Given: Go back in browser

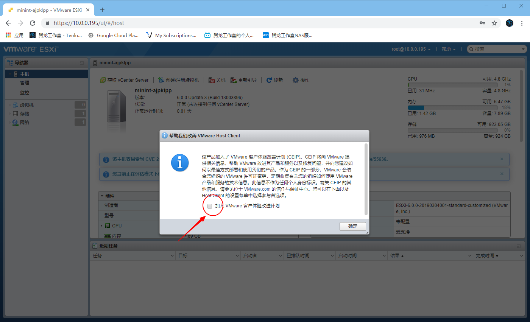Looking at the screenshot, I should [8, 23].
